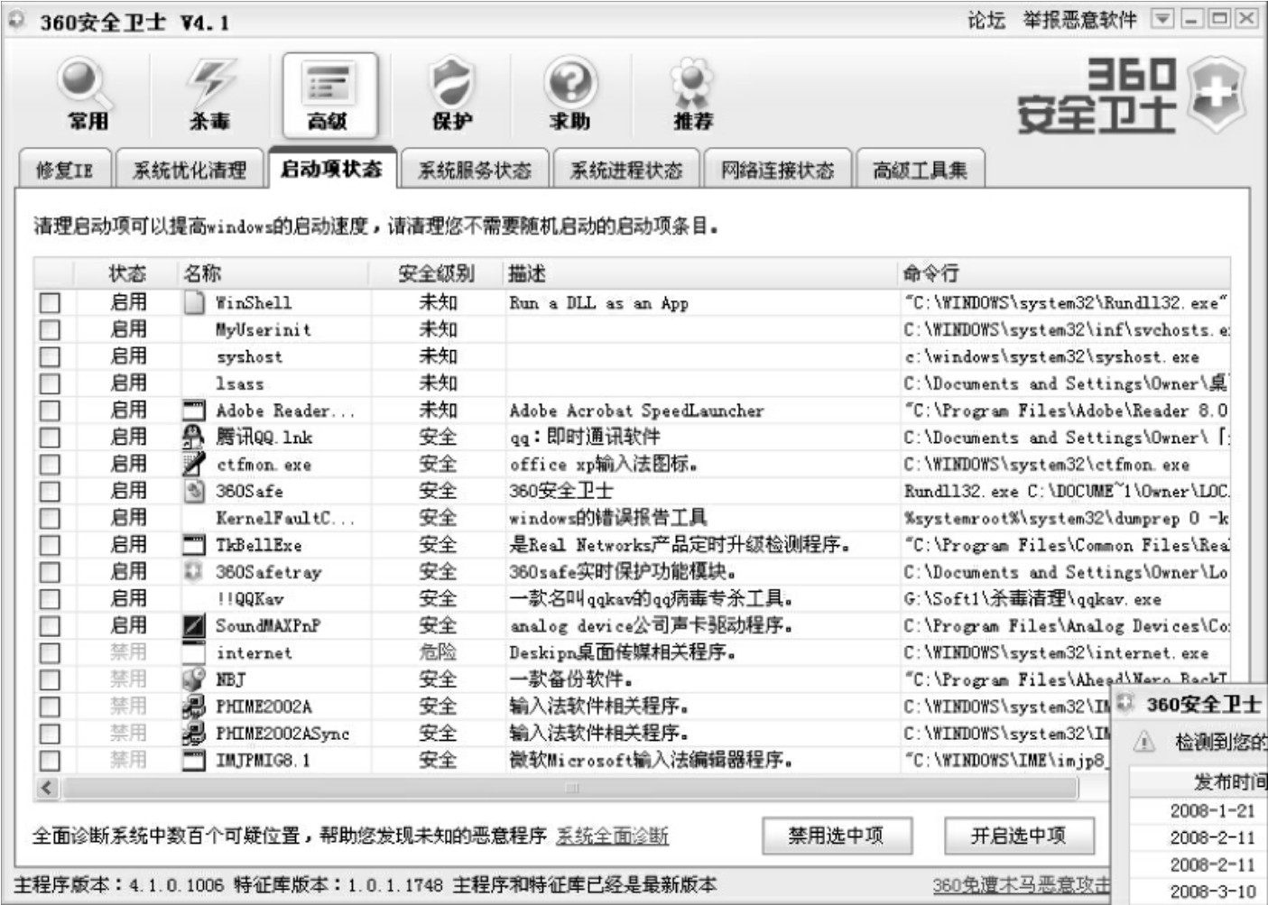Click the horizontal scrollbar thumb under the list

pyautogui.click(x=570, y=788)
